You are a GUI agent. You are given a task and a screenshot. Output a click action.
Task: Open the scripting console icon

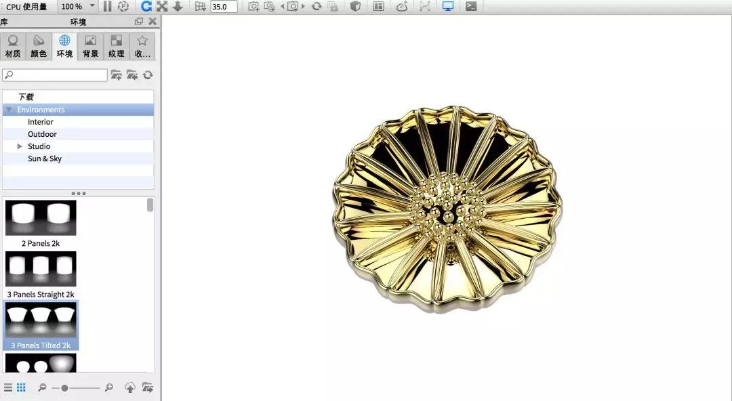tap(470, 6)
